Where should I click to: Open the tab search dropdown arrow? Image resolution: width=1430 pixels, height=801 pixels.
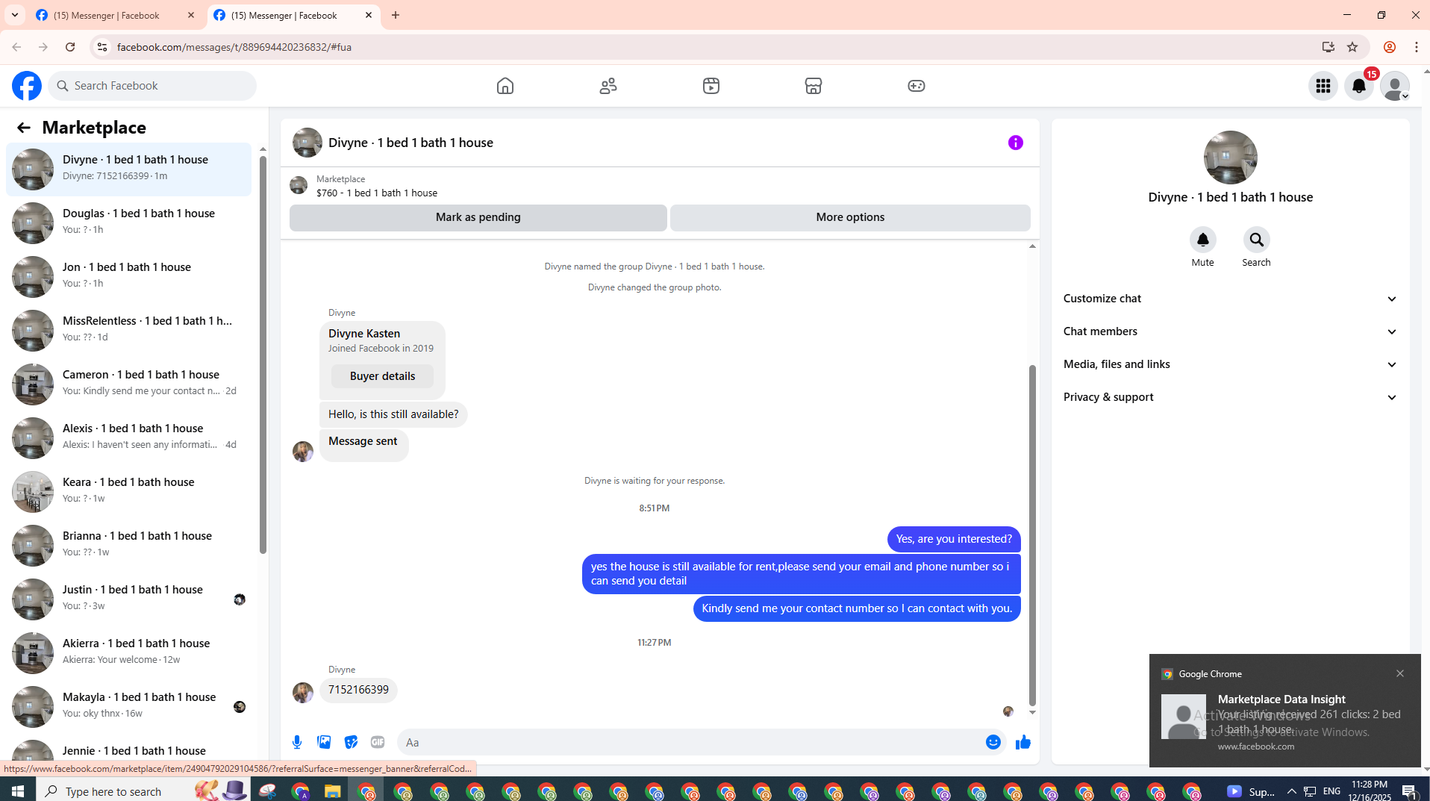[x=15, y=15]
